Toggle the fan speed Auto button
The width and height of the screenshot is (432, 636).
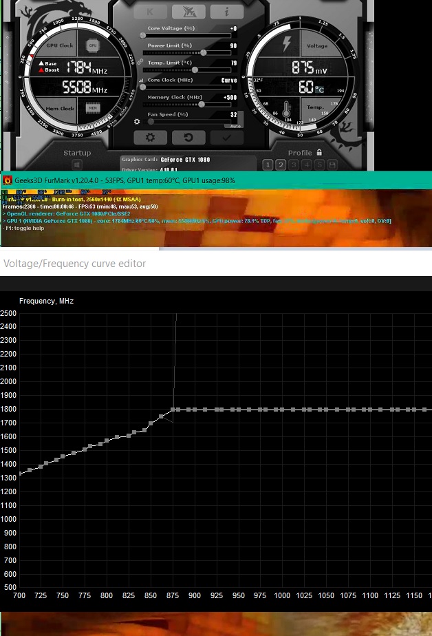coord(235,126)
